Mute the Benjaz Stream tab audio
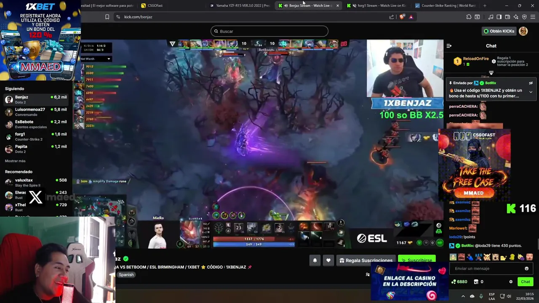This screenshot has height=303, width=539. 286,5
